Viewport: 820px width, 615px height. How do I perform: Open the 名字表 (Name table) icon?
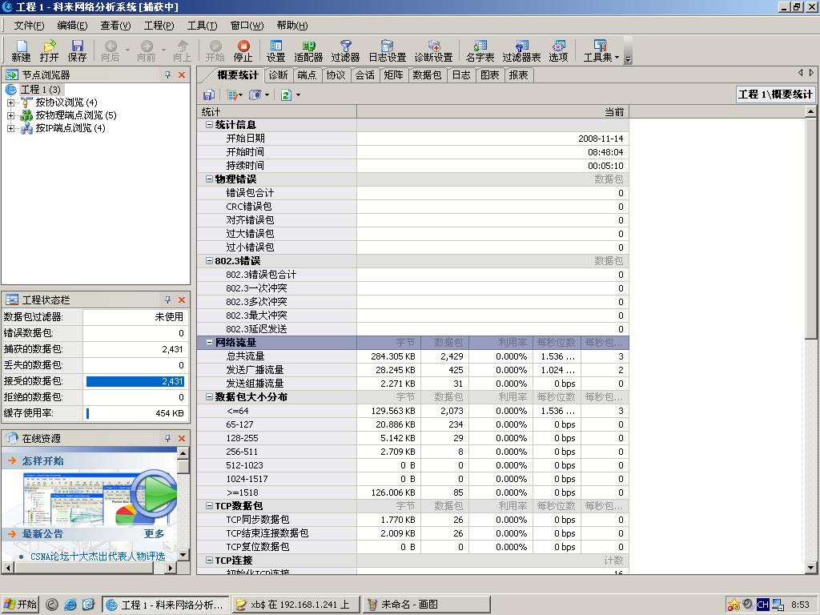480,50
